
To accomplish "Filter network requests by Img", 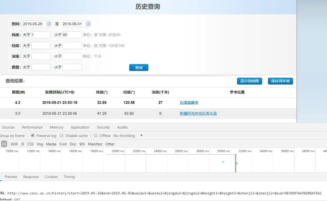I will pos(40,144).
